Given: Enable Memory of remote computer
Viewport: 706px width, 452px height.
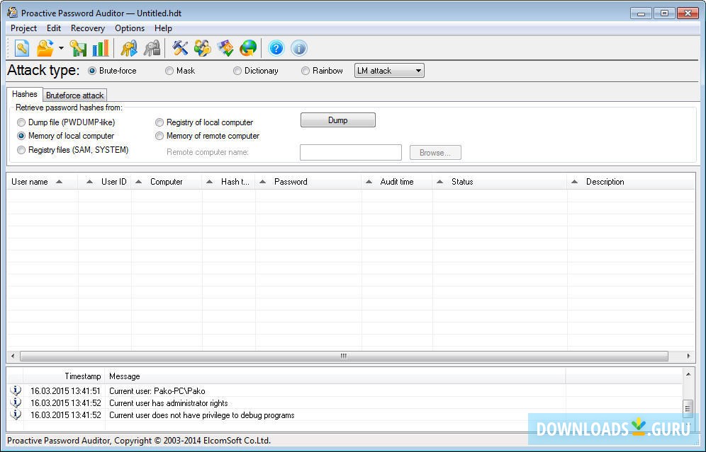Looking at the screenshot, I should click(159, 136).
